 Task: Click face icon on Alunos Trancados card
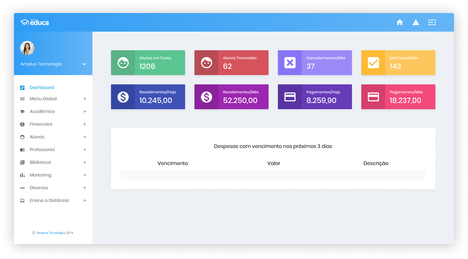click(x=207, y=63)
